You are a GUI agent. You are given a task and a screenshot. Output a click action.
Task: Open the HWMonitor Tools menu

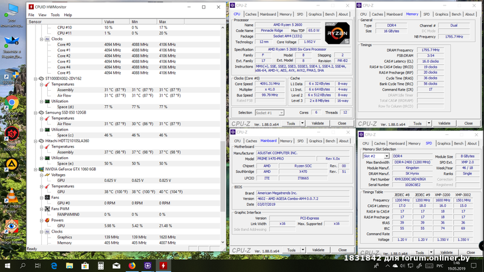point(55,15)
